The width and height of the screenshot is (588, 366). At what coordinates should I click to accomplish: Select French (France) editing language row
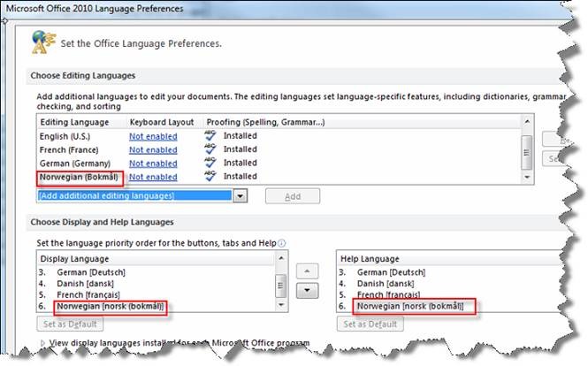point(279,149)
